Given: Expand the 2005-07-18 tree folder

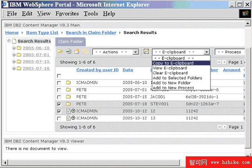Looking at the screenshot, I should click(x=14, y=68).
